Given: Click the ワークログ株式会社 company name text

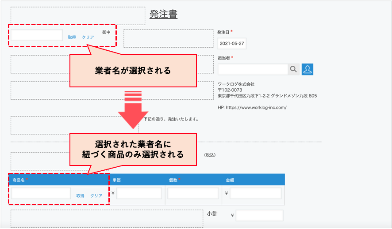Looking at the screenshot, I should coord(236,84).
